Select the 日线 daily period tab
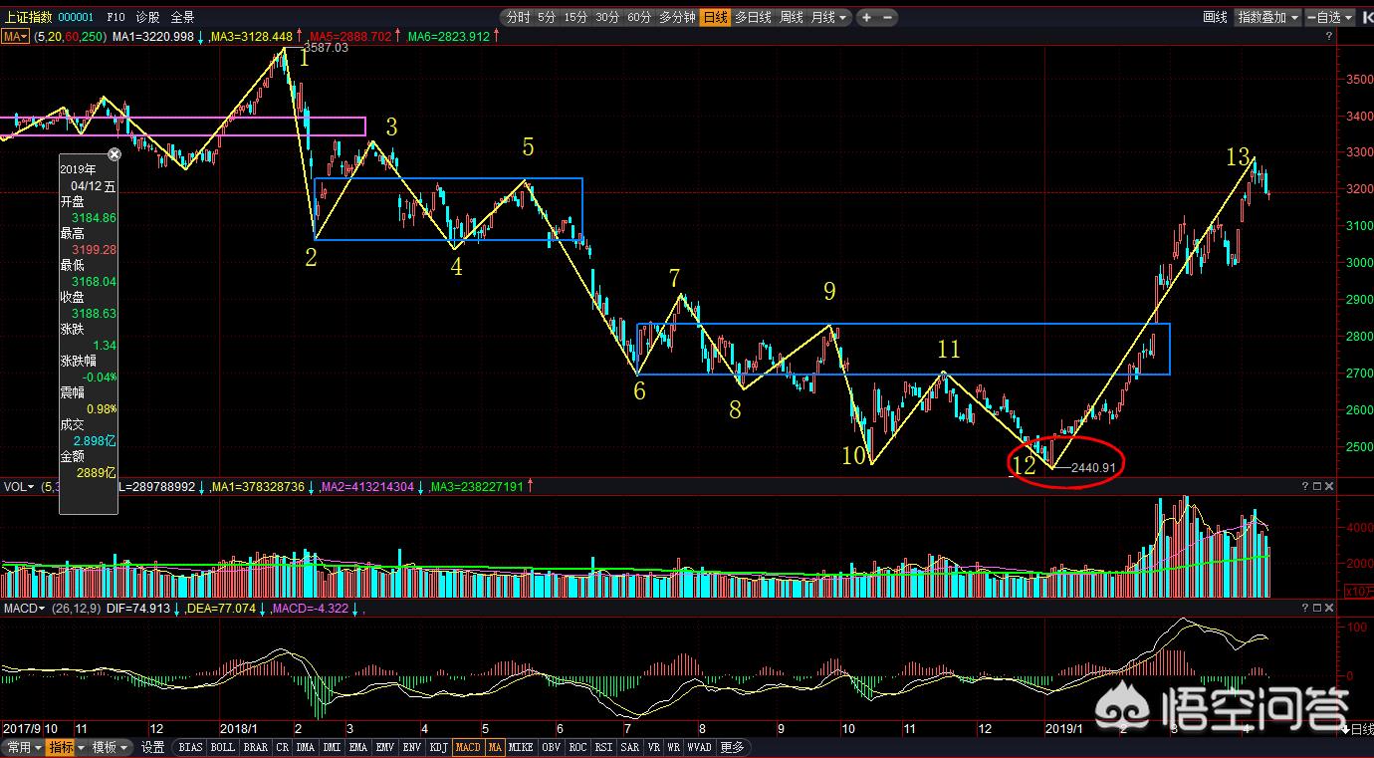The width and height of the screenshot is (1374, 758). 715,18
